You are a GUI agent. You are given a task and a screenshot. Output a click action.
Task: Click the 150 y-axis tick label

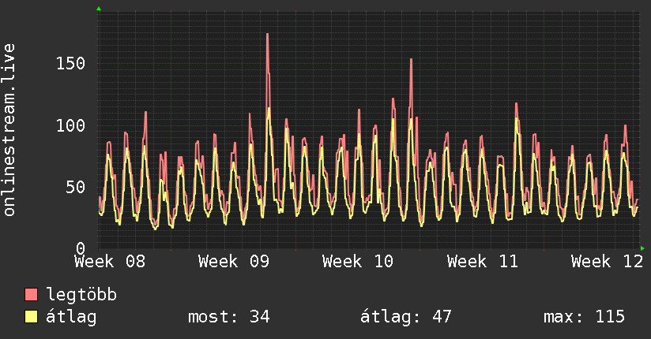[70, 63]
